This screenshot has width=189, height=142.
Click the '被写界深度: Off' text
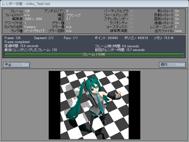click(x=122, y=31)
